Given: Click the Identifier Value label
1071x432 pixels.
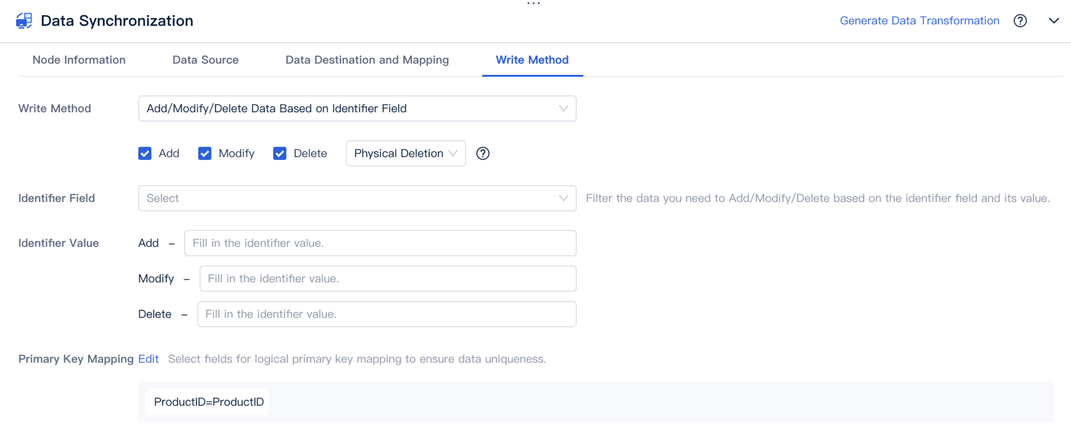Looking at the screenshot, I should [59, 243].
